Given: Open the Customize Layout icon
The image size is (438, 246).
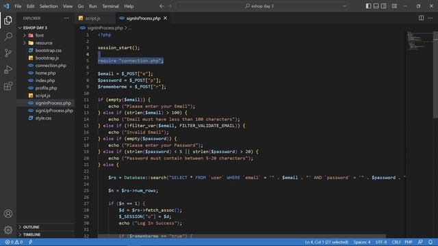Looking at the screenshot, I should [394, 6].
